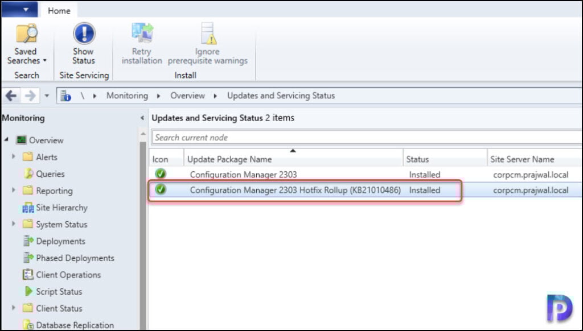The height and width of the screenshot is (331, 583).
Task: Open the Site Hierarchy icon
Action: tap(28, 208)
